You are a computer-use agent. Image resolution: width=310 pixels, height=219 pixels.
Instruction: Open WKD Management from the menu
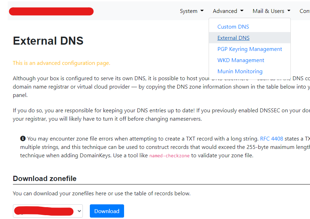[x=240, y=60]
